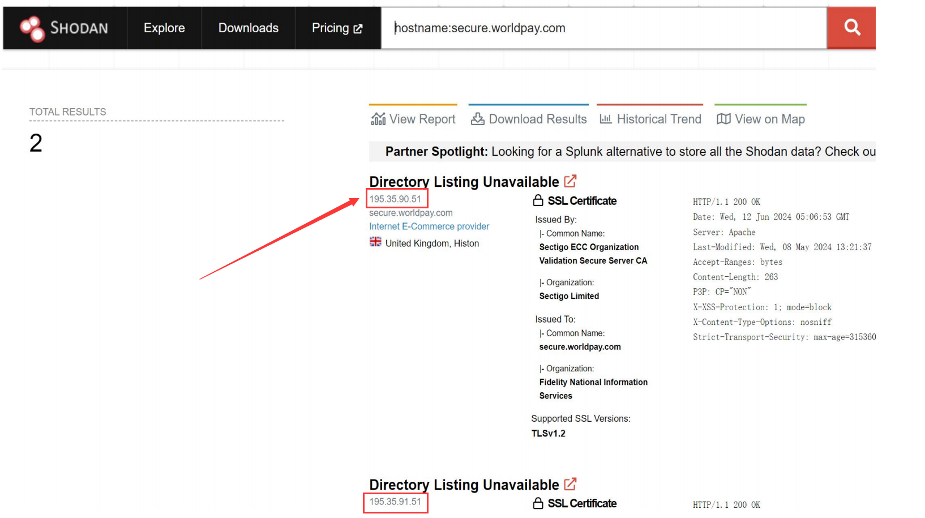
Task: Click the first Directory Listing Unavailable title
Action: pos(464,182)
